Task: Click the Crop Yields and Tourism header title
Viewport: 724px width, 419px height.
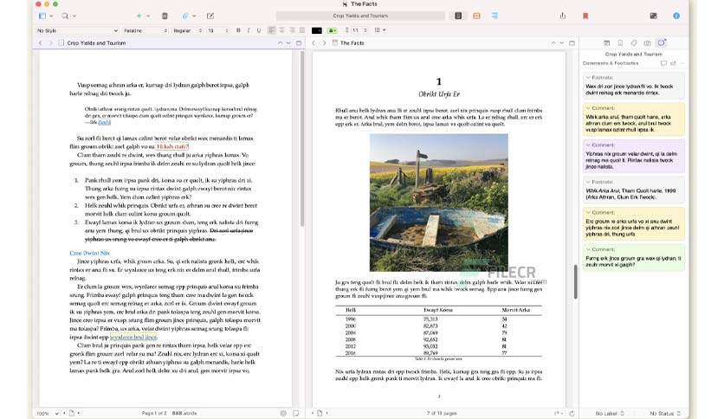Action: [x=96, y=43]
